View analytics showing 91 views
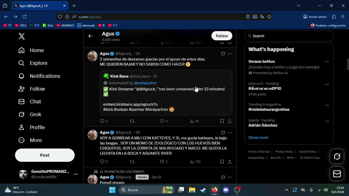This screenshot has height=196, width=349. pyautogui.click(x=194, y=121)
